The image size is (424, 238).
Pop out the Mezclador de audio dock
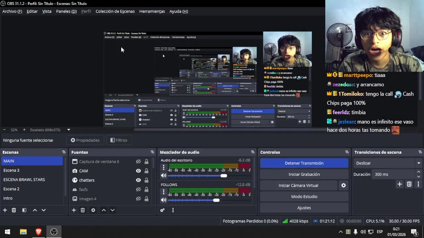pyautogui.click(x=253, y=152)
